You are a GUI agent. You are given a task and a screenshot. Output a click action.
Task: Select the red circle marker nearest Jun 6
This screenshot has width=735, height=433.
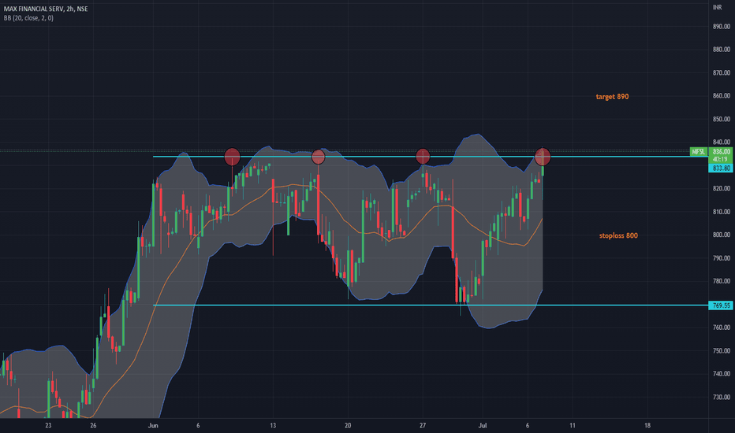(232, 157)
